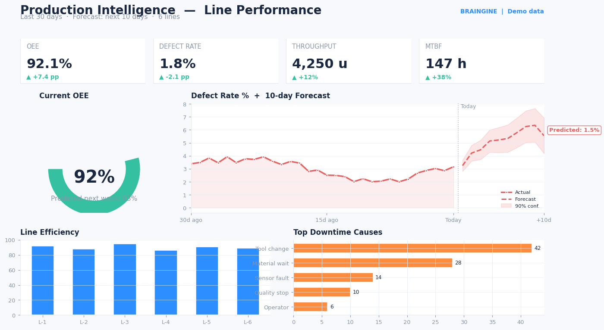The image size is (604, 330).
Task: Click the -2.1 pp defect rate change
Action: [x=174, y=77]
